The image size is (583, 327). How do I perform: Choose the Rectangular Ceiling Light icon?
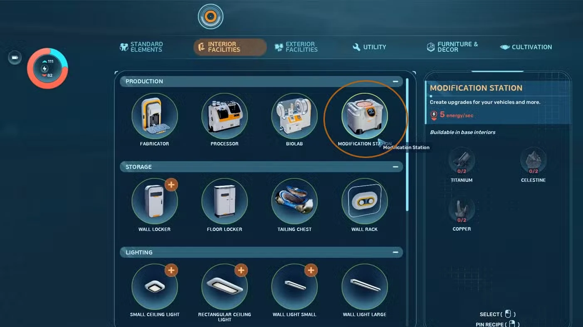tap(225, 287)
